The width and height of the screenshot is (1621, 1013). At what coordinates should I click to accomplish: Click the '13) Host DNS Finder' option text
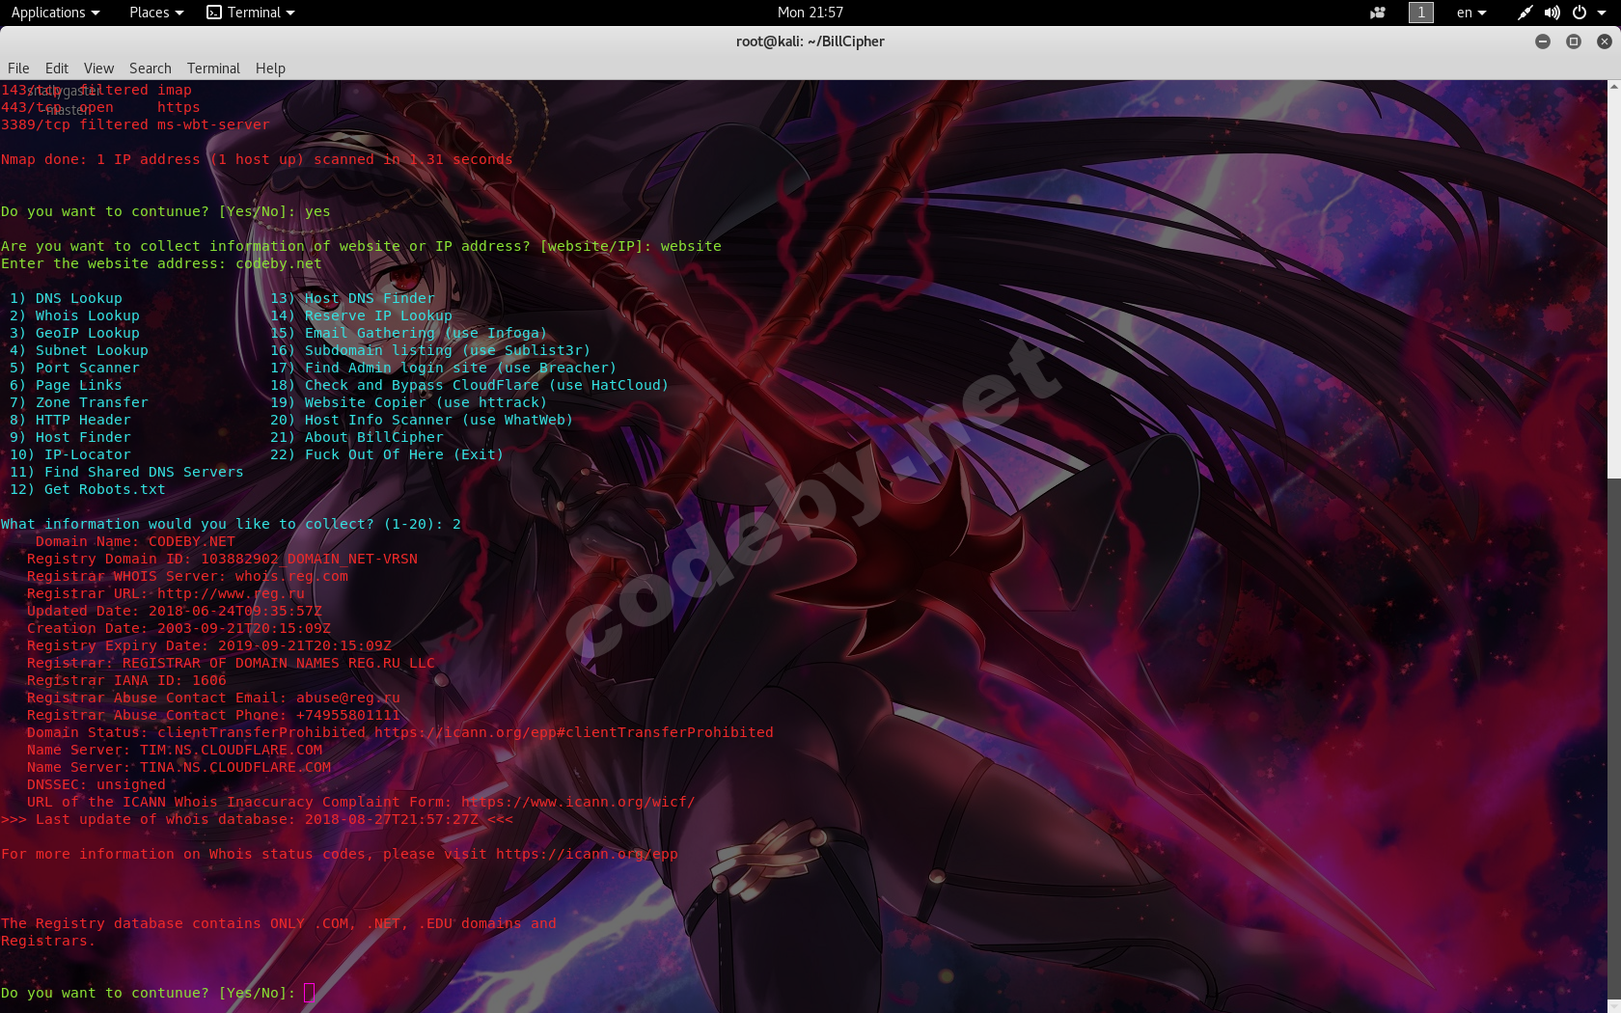click(x=352, y=298)
